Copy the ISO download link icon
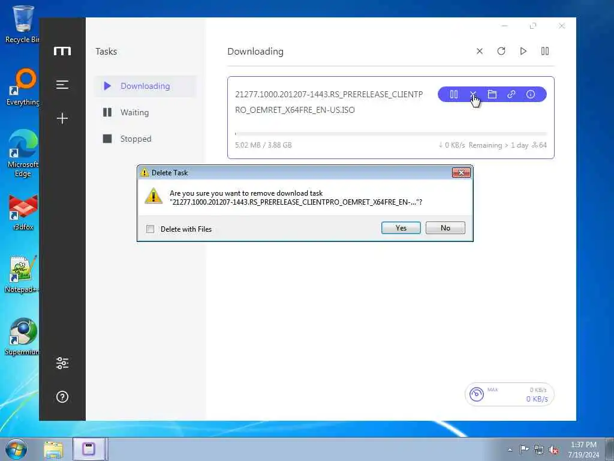This screenshot has height=461, width=614. pyautogui.click(x=511, y=94)
